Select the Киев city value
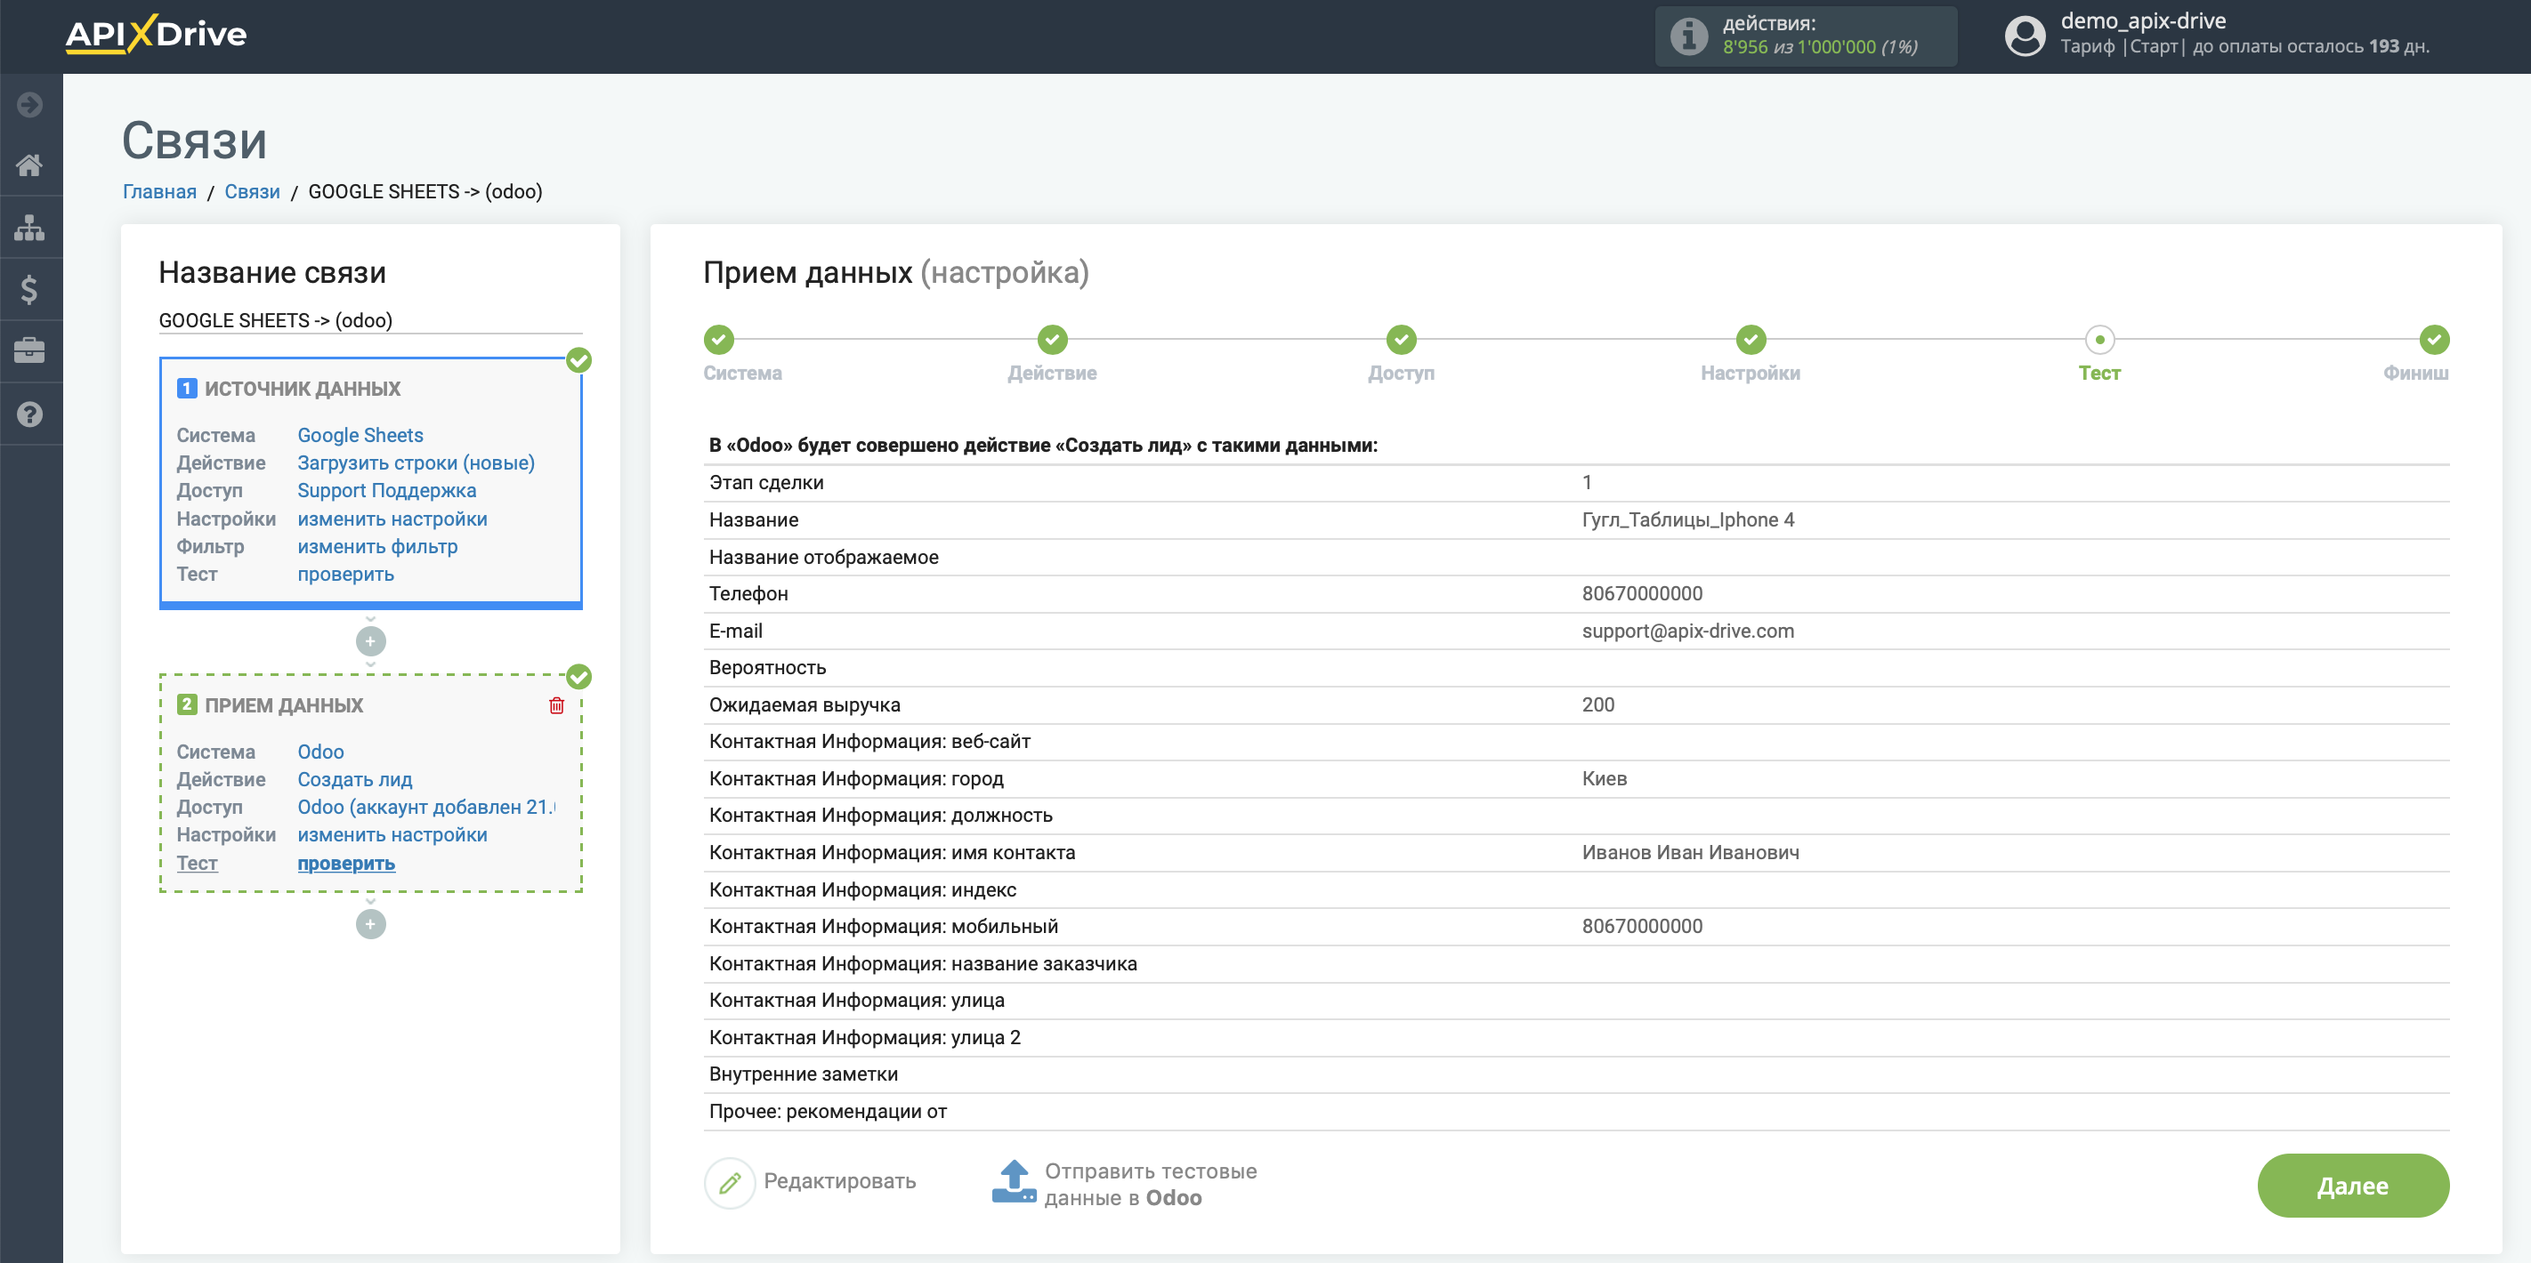The image size is (2531, 1263). pyautogui.click(x=1604, y=779)
